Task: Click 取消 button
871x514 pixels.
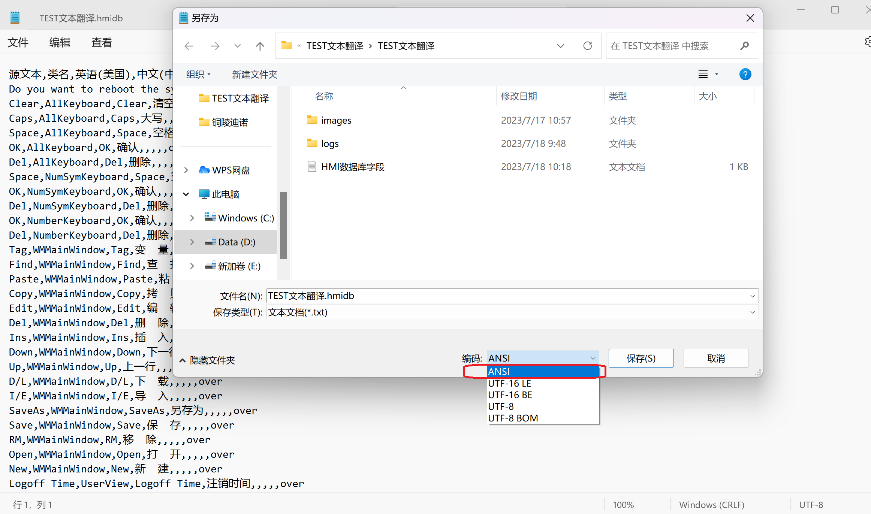Action: pyautogui.click(x=716, y=358)
